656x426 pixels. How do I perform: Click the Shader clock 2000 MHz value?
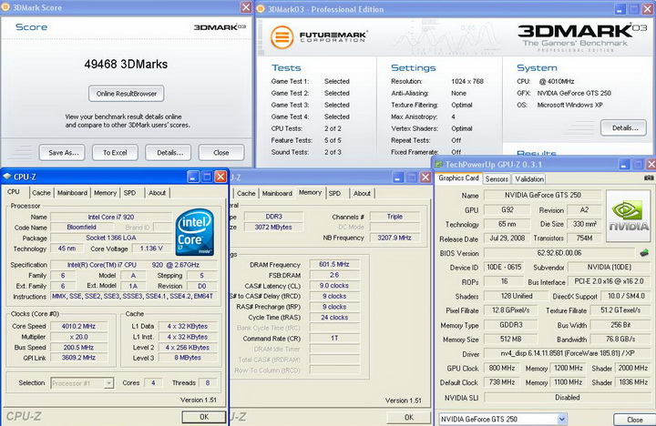(633, 368)
